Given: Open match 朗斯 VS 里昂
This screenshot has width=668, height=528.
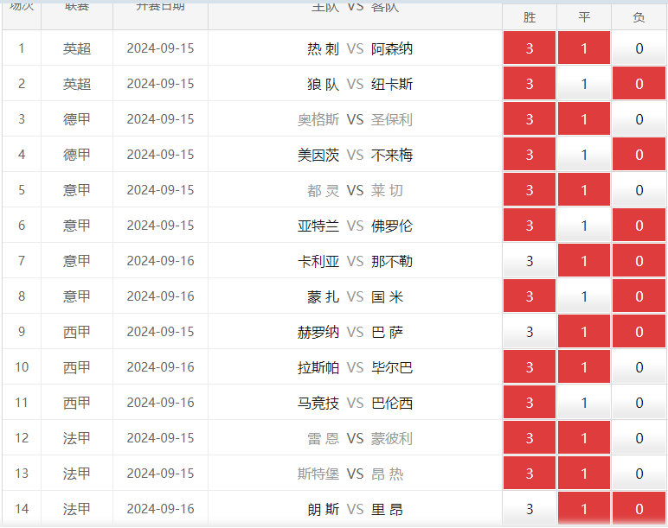Looking at the screenshot, I should click(355, 509).
